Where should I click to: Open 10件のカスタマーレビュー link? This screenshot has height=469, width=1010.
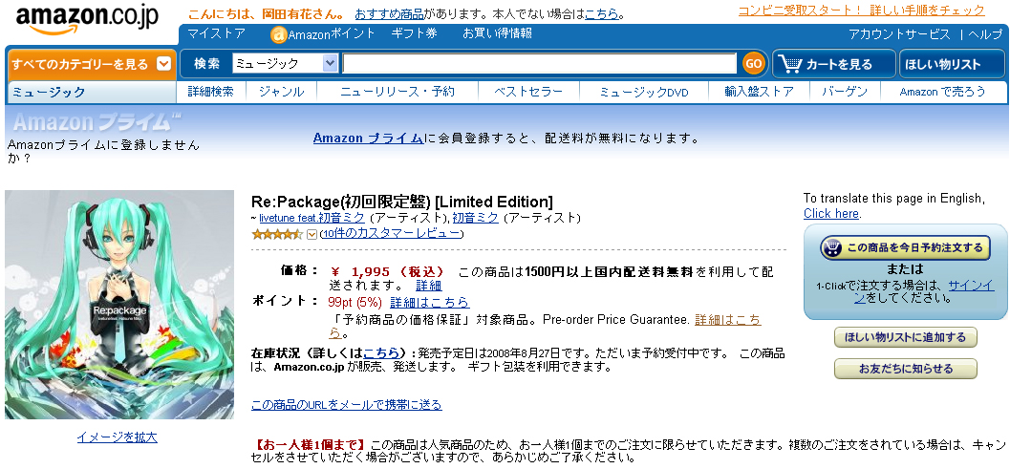pyautogui.click(x=391, y=233)
